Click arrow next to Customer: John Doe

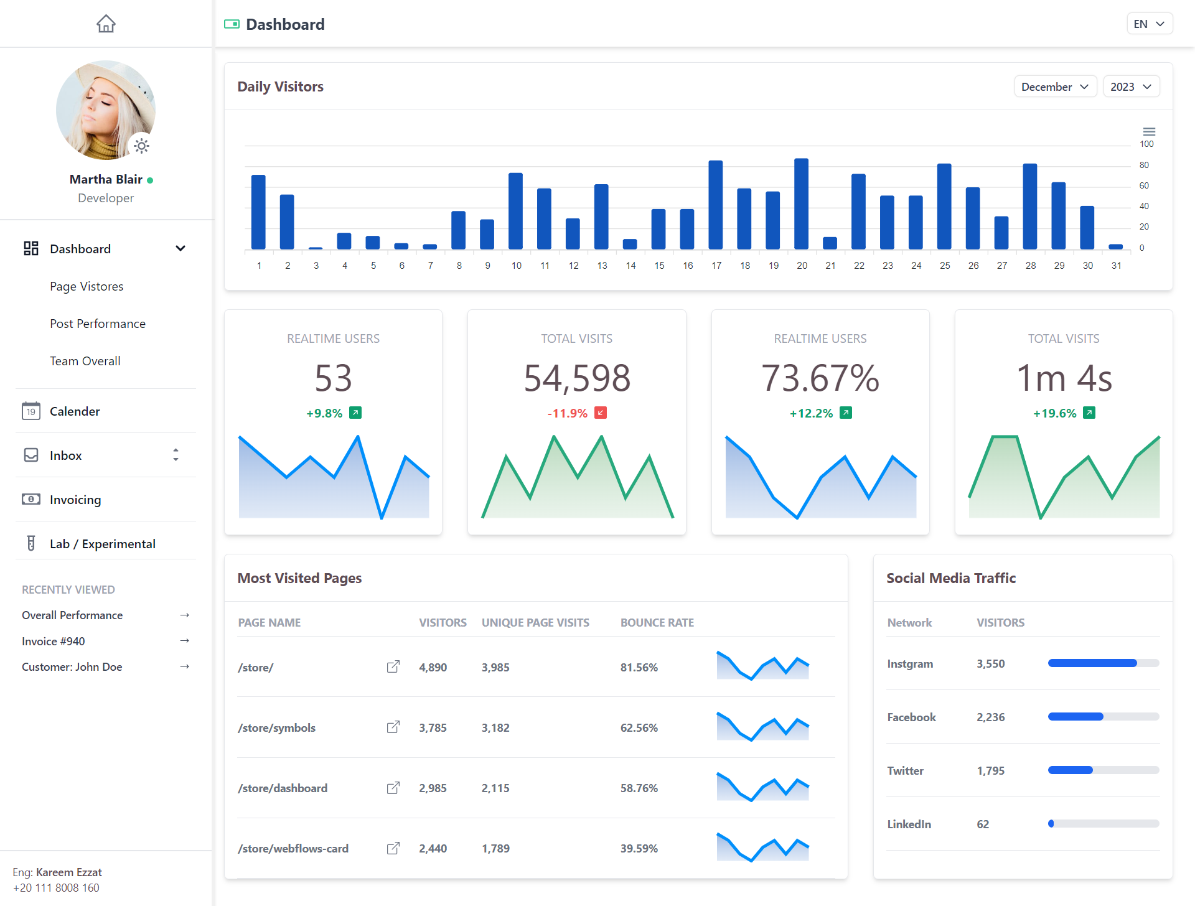pyautogui.click(x=184, y=666)
